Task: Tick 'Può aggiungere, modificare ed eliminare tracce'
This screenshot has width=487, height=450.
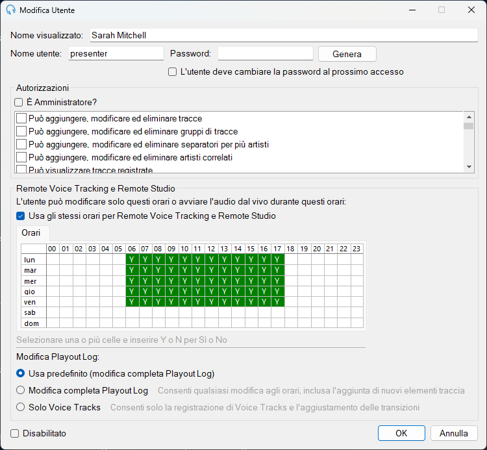Action: (x=21, y=118)
